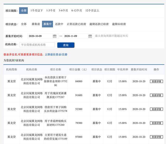The width and height of the screenshot is (166, 144).
Task: Click 查看详情 for the 52300 project
Action: tap(156, 109)
